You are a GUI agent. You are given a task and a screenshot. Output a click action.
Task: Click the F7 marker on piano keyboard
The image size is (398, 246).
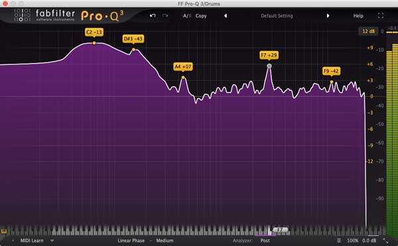tap(280, 230)
